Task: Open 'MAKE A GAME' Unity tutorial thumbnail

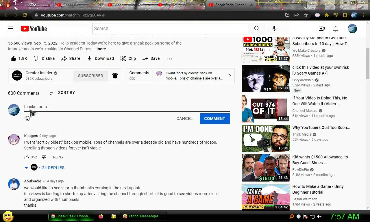Action: (266, 197)
